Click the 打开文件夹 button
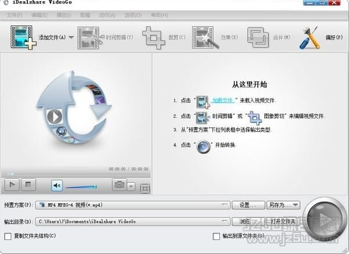The height and width of the screenshot is (254, 349). click(283, 221)
